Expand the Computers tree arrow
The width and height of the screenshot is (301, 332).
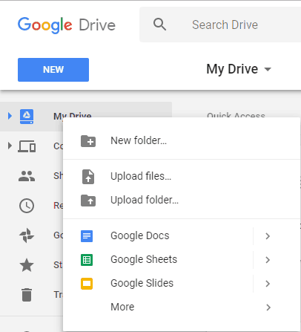click(x=10, y=146)
